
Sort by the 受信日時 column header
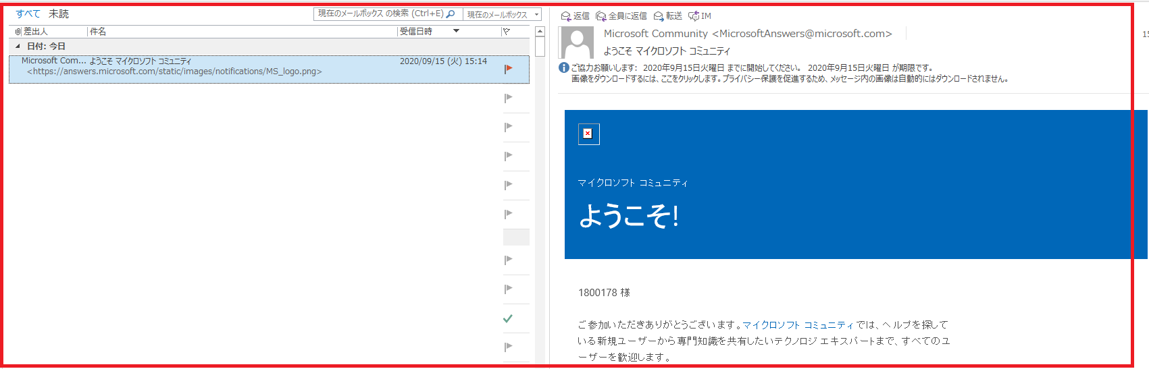click(x=416, y=32)
